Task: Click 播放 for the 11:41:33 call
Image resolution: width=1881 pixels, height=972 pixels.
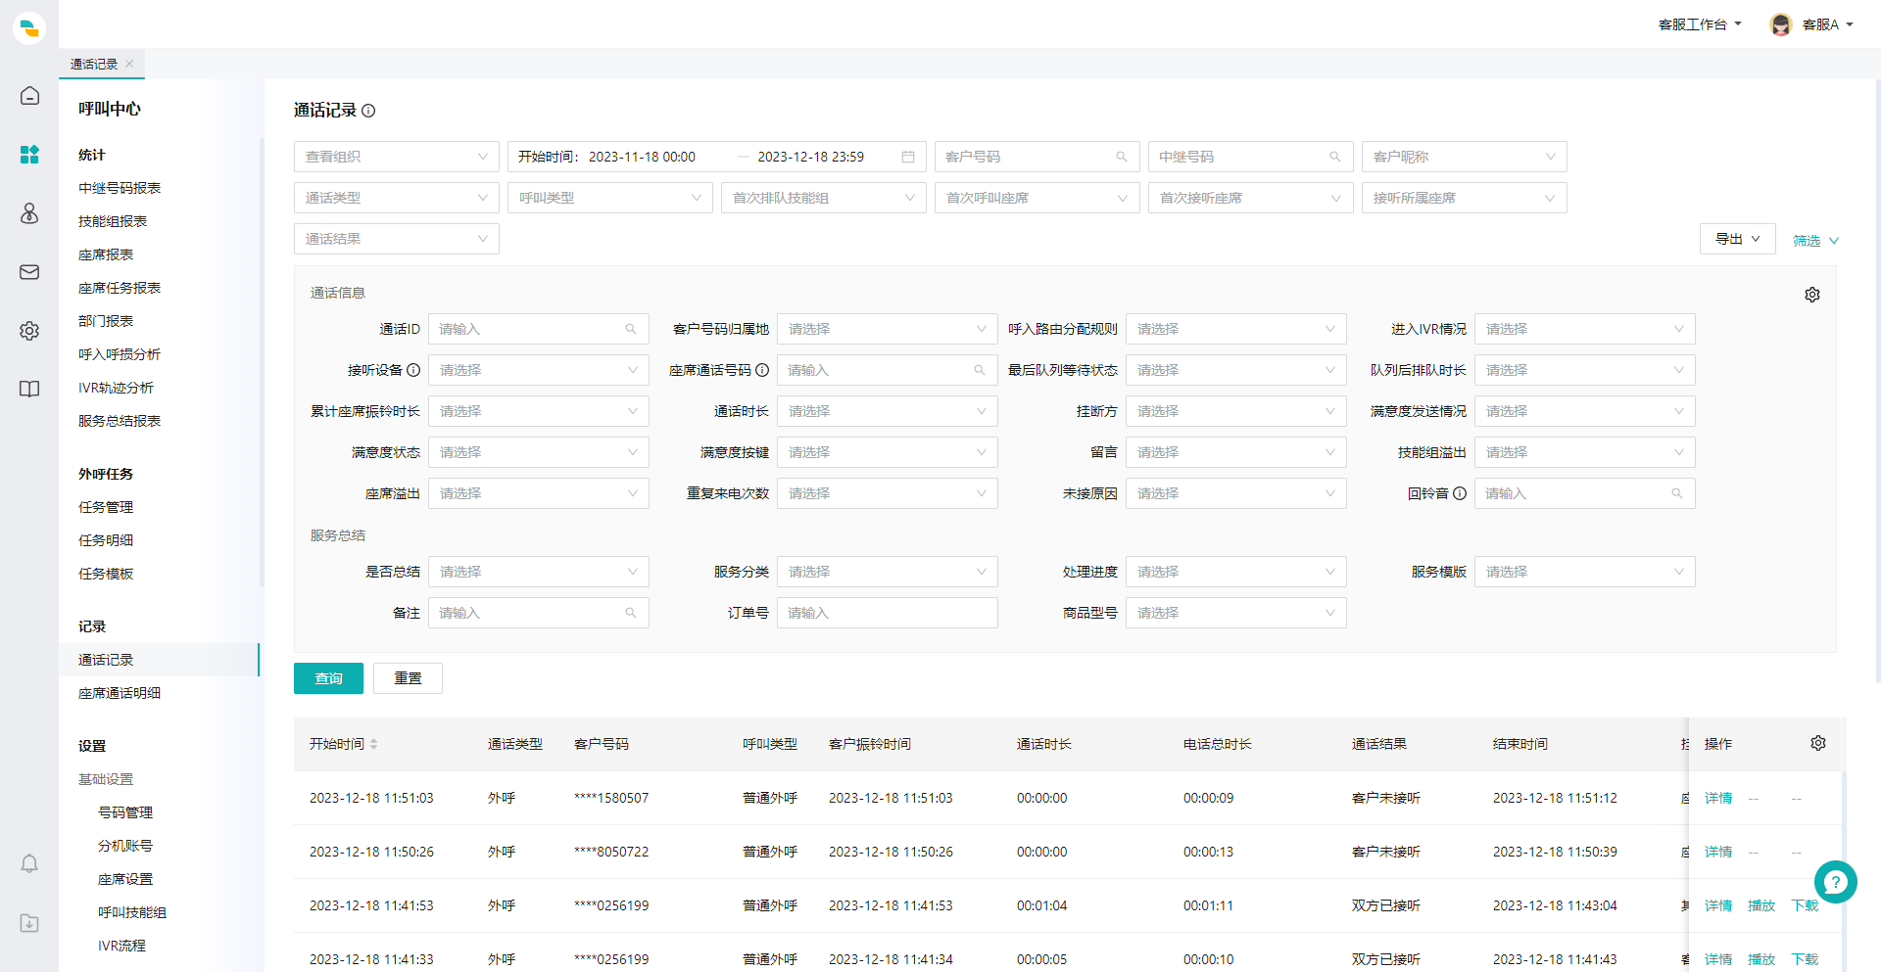Action: (1761, 959)
